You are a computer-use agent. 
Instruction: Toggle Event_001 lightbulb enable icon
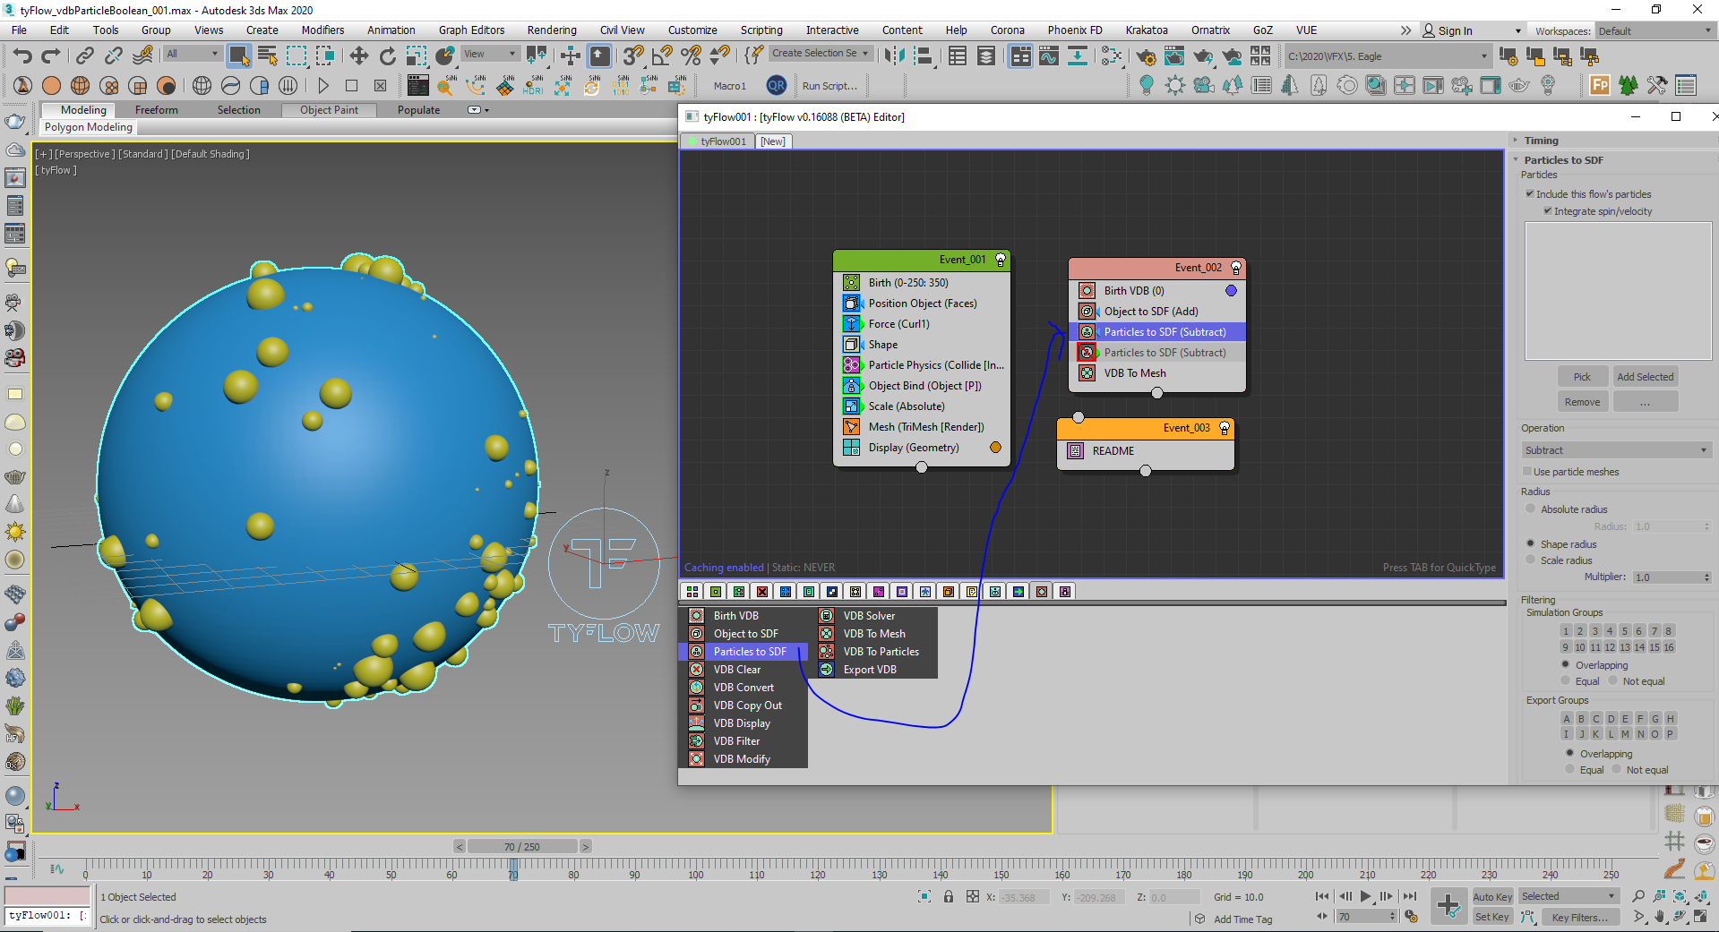coord(1001,260)
